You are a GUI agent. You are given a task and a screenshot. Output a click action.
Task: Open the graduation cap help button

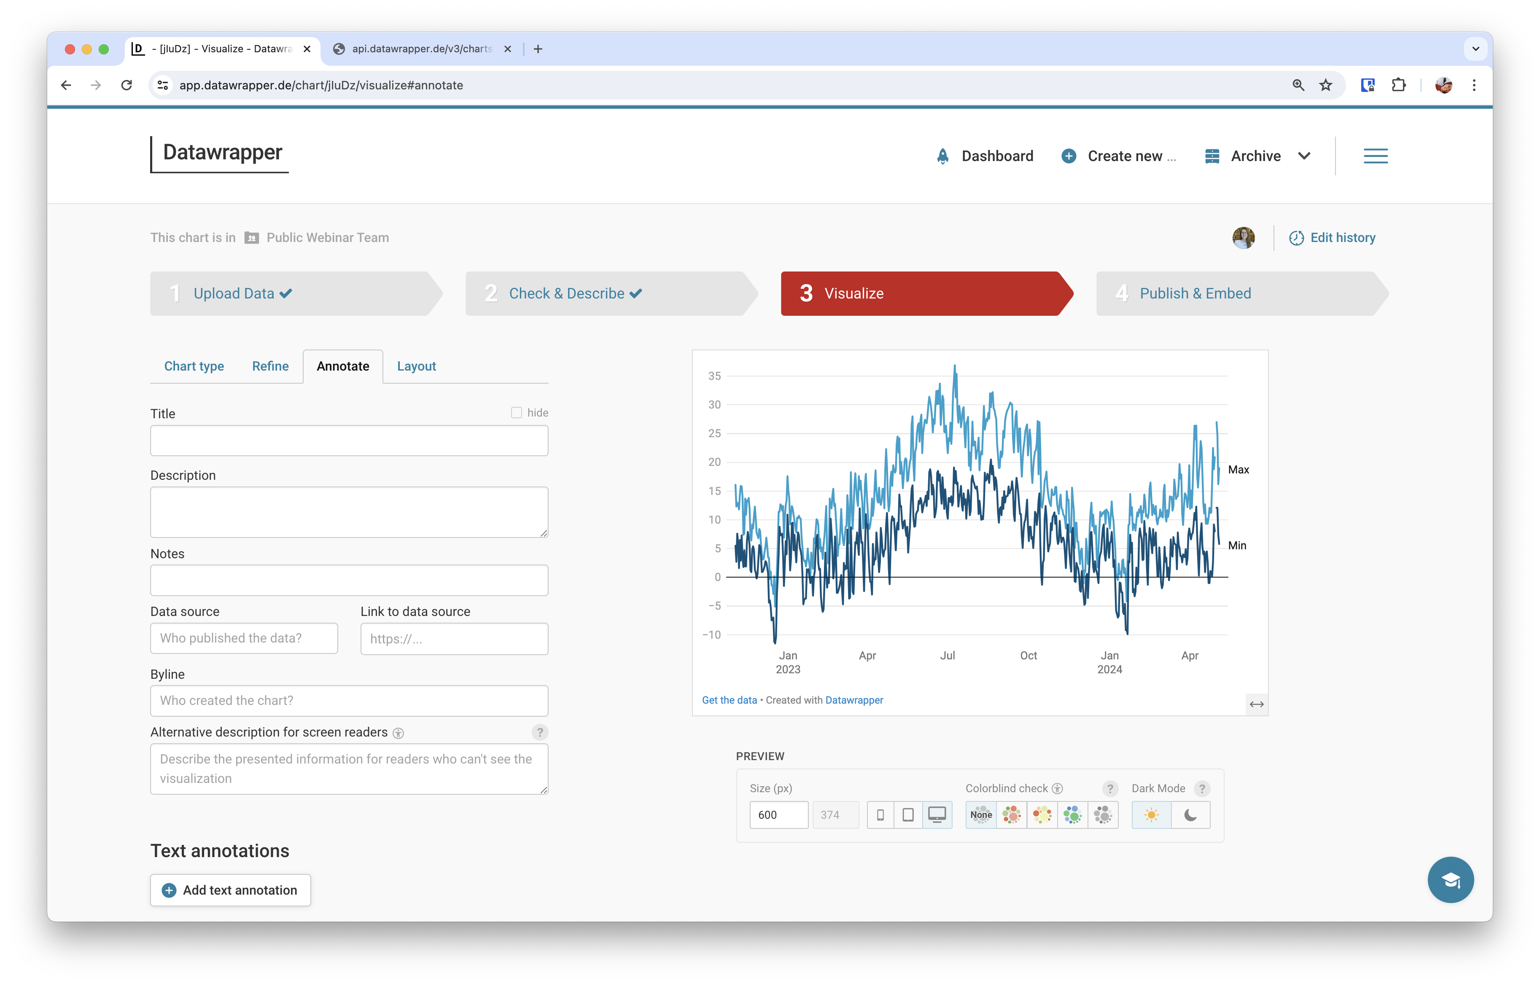1451,880
